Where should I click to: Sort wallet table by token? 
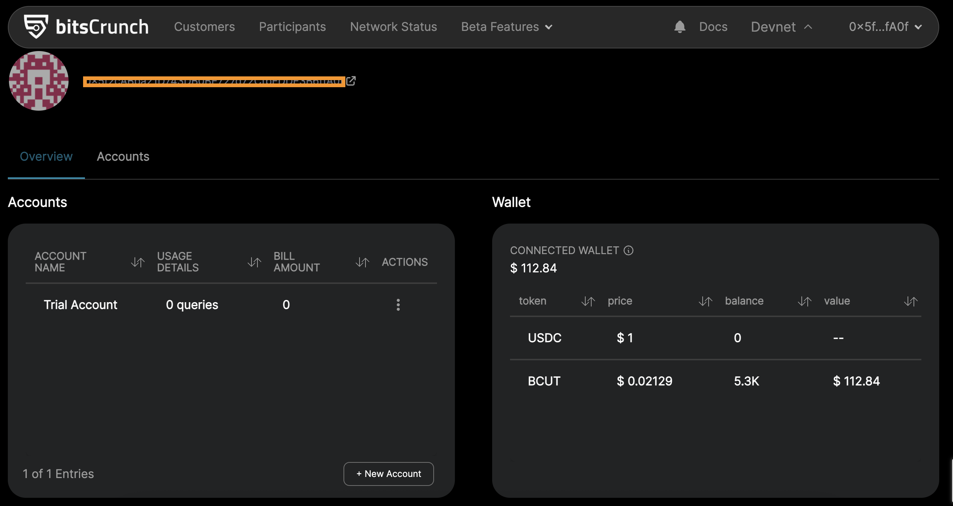pyautogui.click(x=588, y=301)
